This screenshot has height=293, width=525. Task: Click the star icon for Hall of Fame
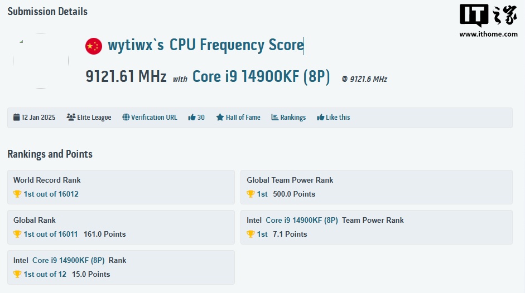tap(220, 117)
